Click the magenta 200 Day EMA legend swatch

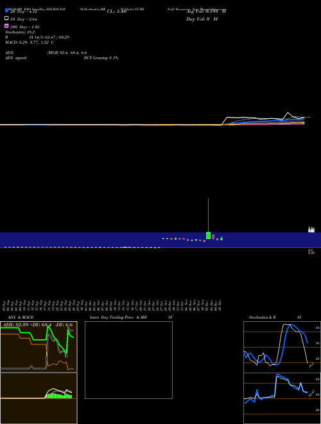(6, 26)
